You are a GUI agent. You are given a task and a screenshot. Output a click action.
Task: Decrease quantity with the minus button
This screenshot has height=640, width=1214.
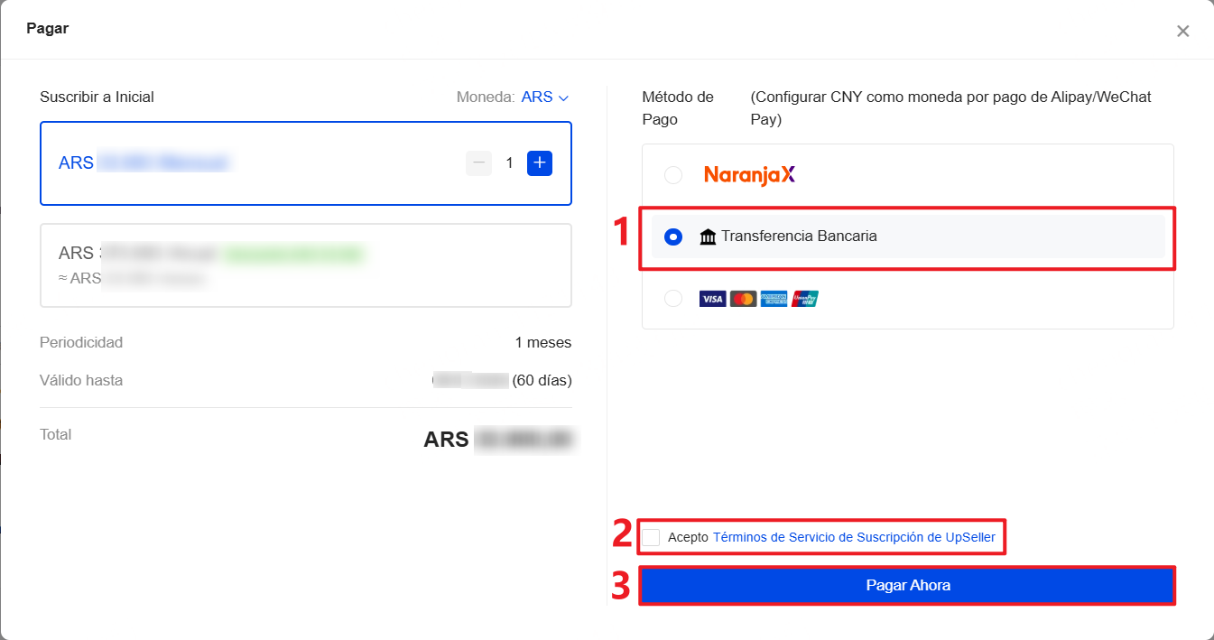pos(479,163)
